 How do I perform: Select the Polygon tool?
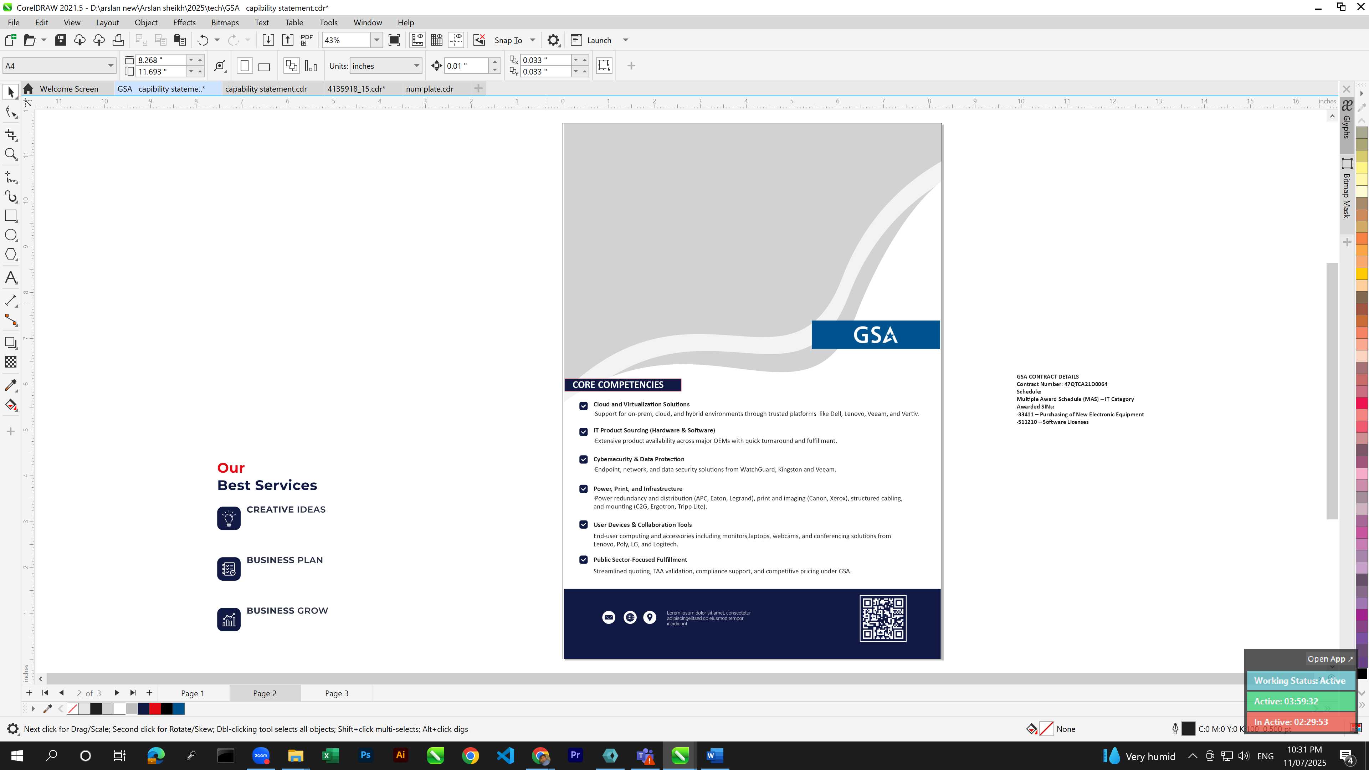click(11, 255)
